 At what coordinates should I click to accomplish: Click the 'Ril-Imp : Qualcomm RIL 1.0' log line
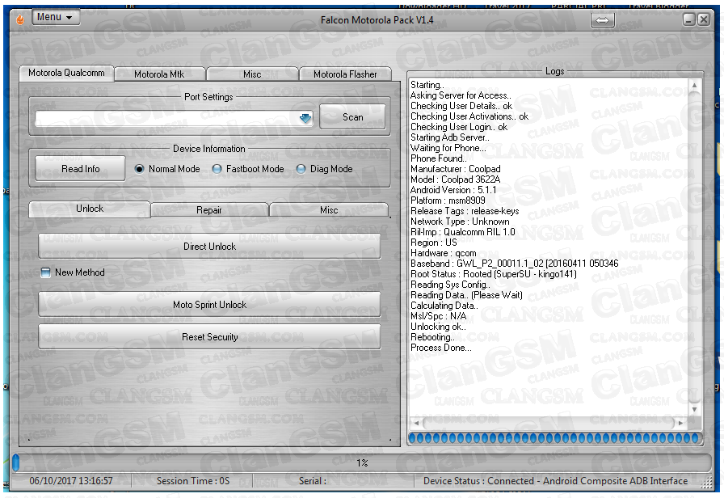[x=463, y=232]
